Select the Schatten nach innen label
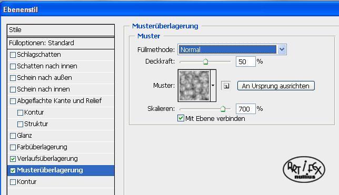Screen dimensions: 339x195 [x=47, y=66]
